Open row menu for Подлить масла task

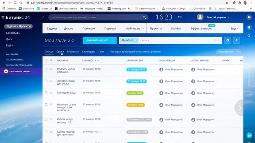(x=51, y=69)
